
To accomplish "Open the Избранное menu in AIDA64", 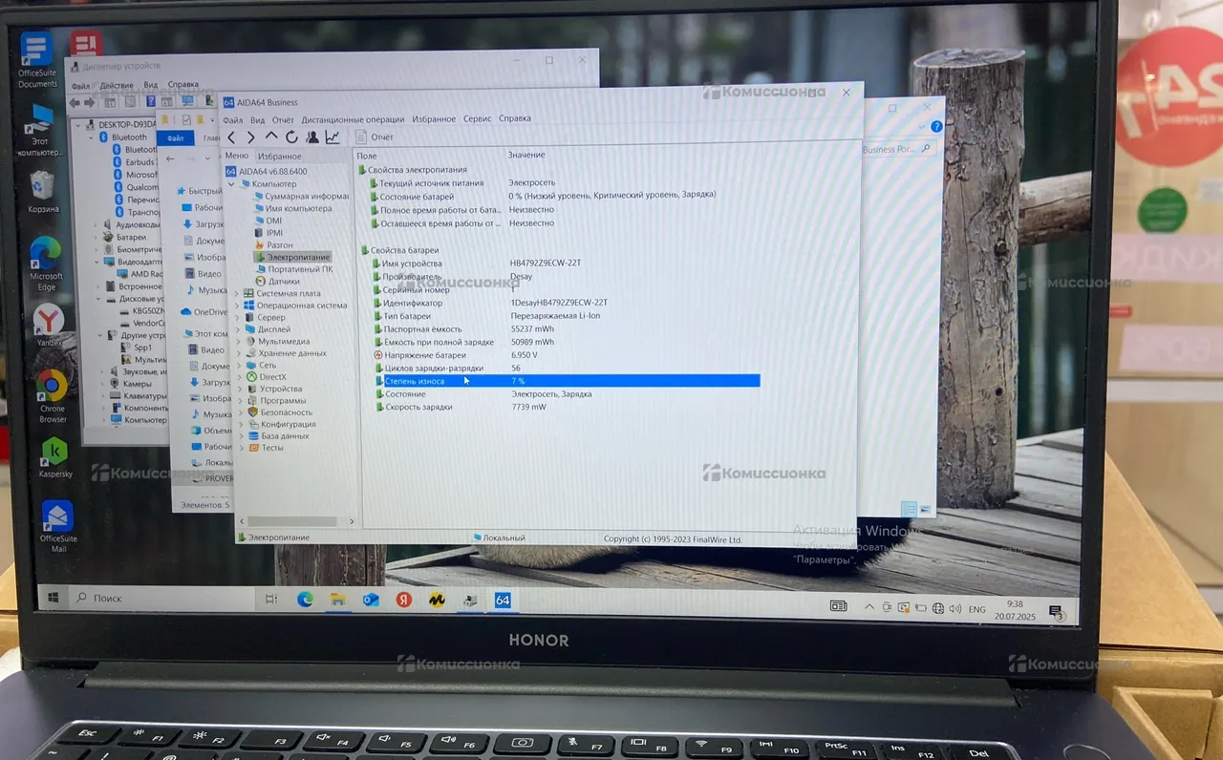I will 434,119.
